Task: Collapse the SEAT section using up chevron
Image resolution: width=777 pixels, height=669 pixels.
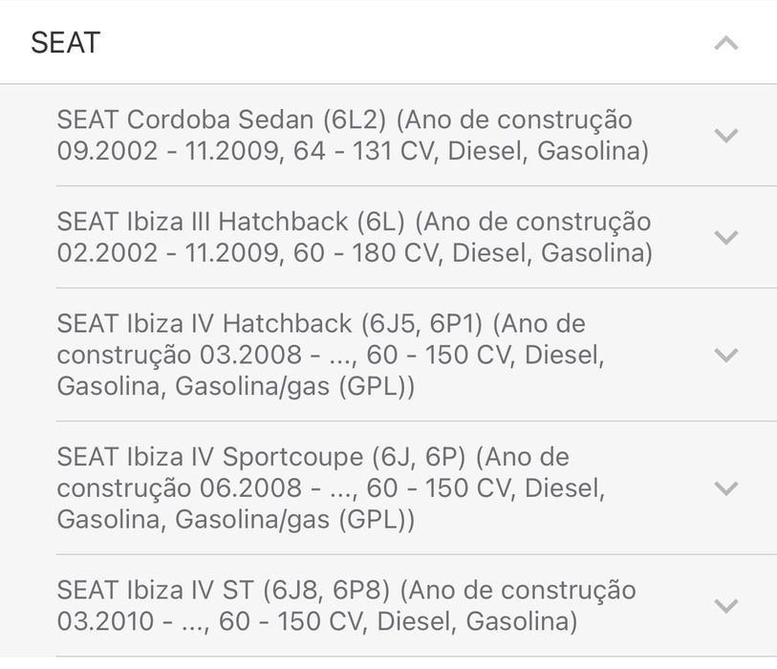Action: (726, 43)
